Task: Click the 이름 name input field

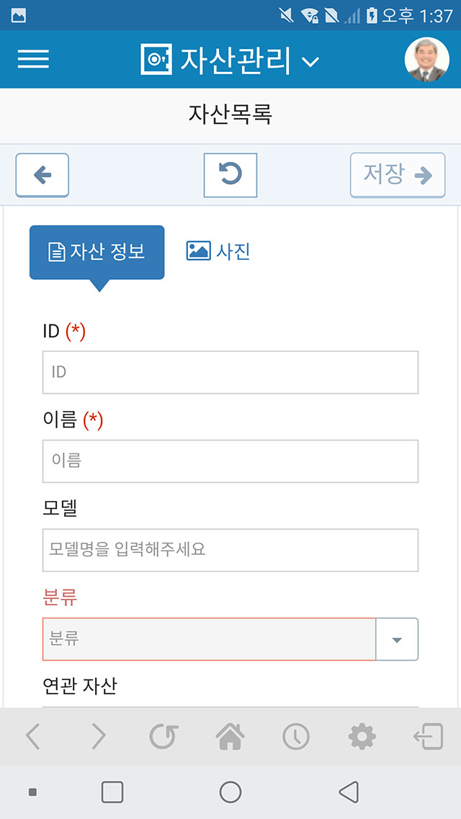Action: pyautogui.click(x=230, y=461)
